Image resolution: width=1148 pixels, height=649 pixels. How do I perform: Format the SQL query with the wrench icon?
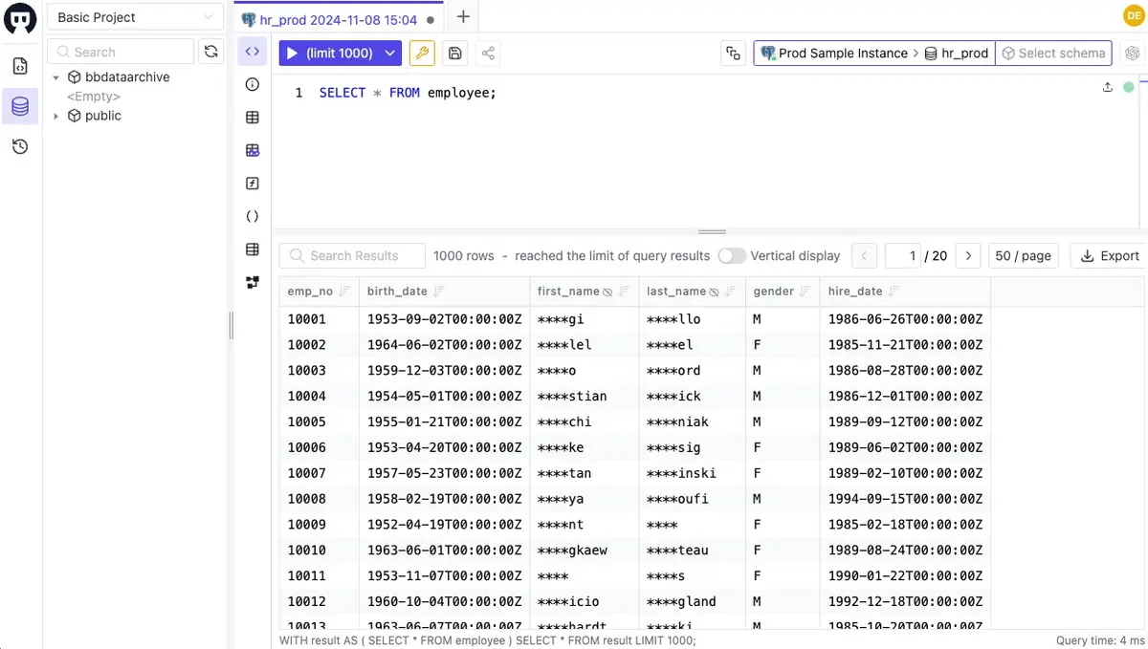tap(422, 53)
